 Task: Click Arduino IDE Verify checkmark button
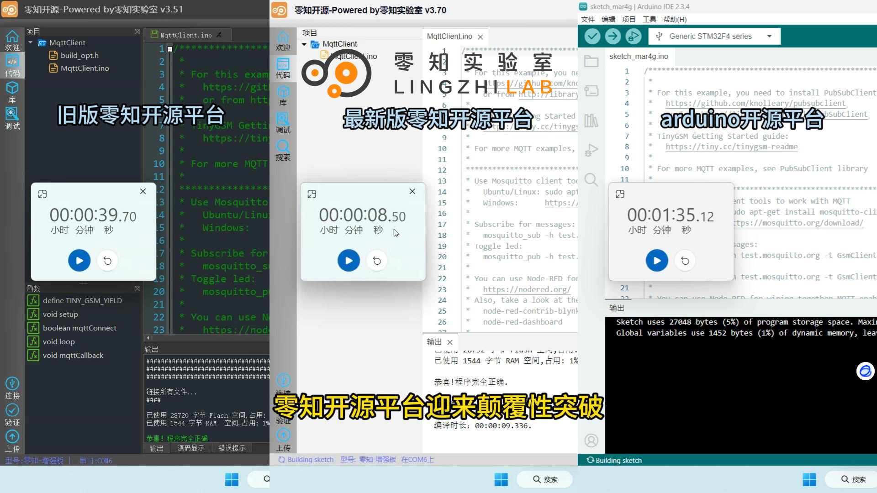click(x=592, y=36)
